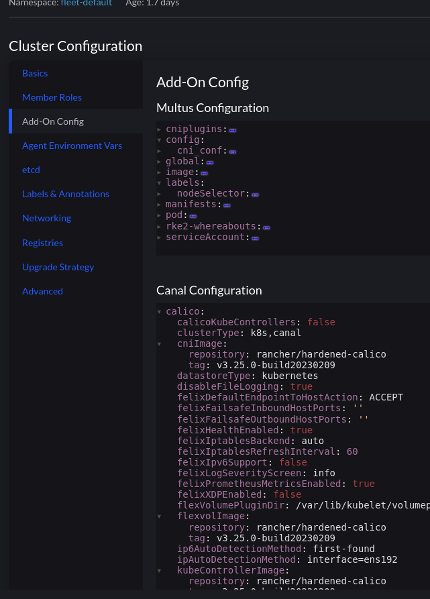
Task: Expand the cniplugins fold arrow
Action: coord(159,129)
